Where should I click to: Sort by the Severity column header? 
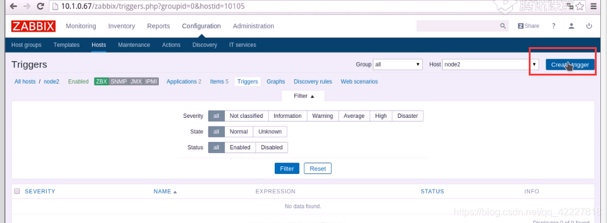point(40,192)
